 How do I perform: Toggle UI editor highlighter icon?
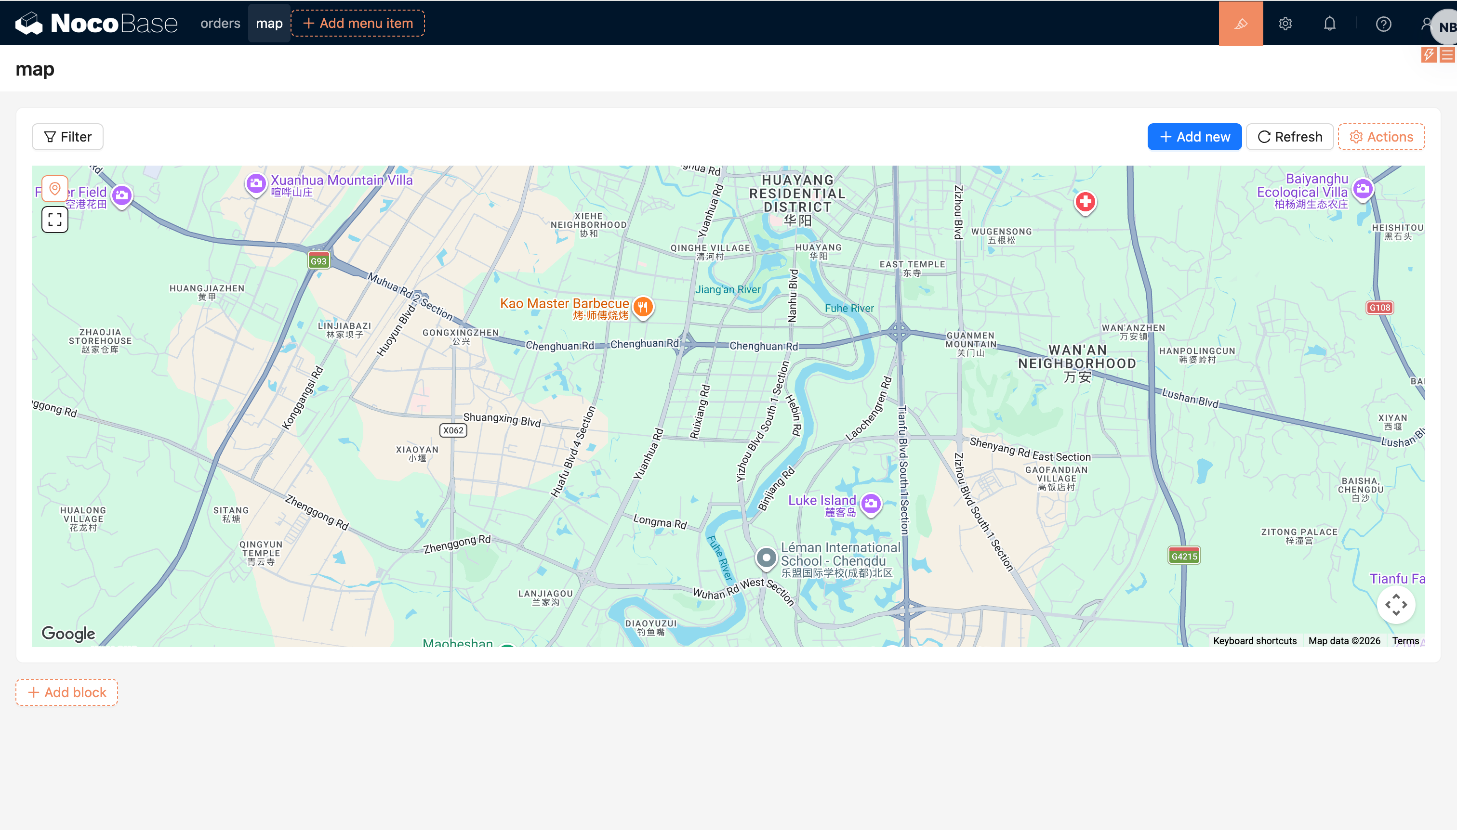pos(1241,24)
